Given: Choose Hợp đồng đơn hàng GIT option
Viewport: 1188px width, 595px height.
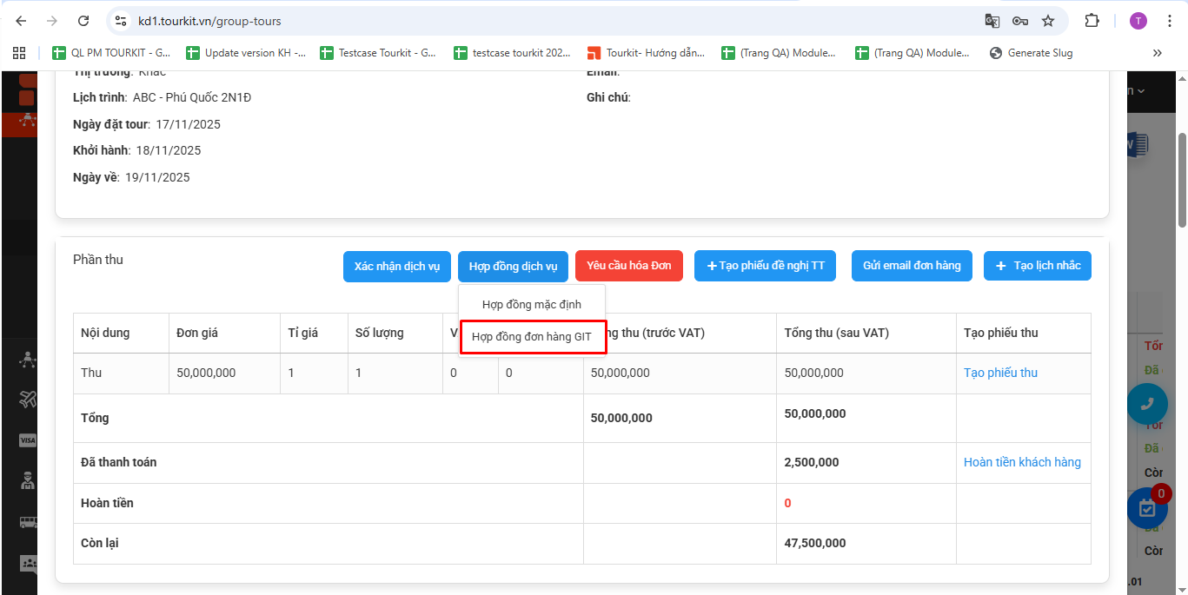Looking at the screenshot, I should coord(532,336).
